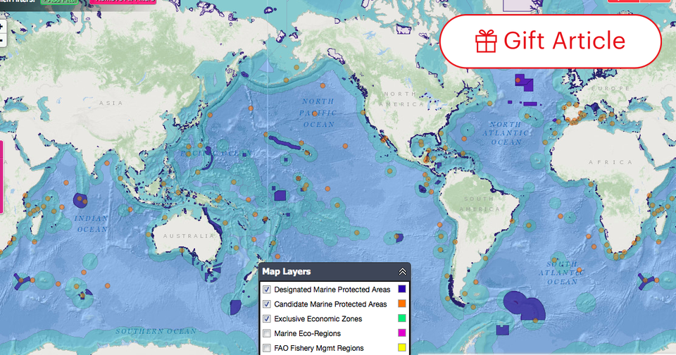Image resolution: width=676 pixels, height=355 pixels.
Task: Uncheck Candidate Marine Protected Areas layer
Action: [x=267, y=304]
